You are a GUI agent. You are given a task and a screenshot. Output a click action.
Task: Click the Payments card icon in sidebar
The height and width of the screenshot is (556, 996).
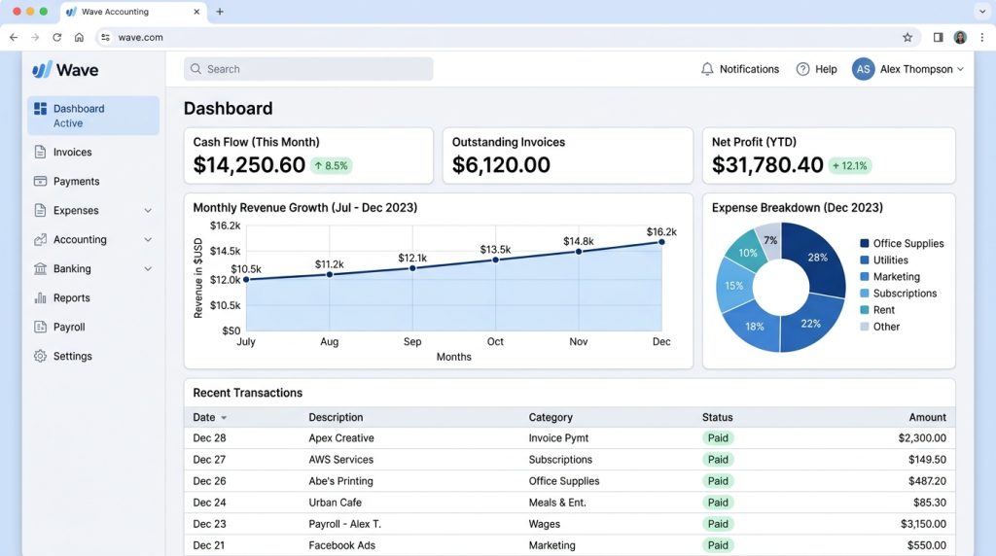click(x=40, y=181)
